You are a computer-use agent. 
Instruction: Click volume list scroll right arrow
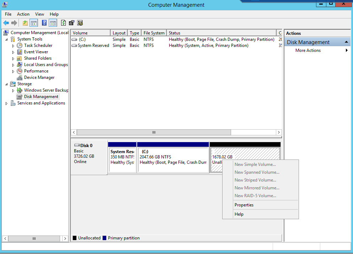click(x=279, y=132)
